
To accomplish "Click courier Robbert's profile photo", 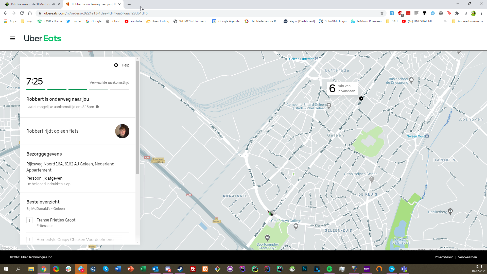I will tap(122, 131).
